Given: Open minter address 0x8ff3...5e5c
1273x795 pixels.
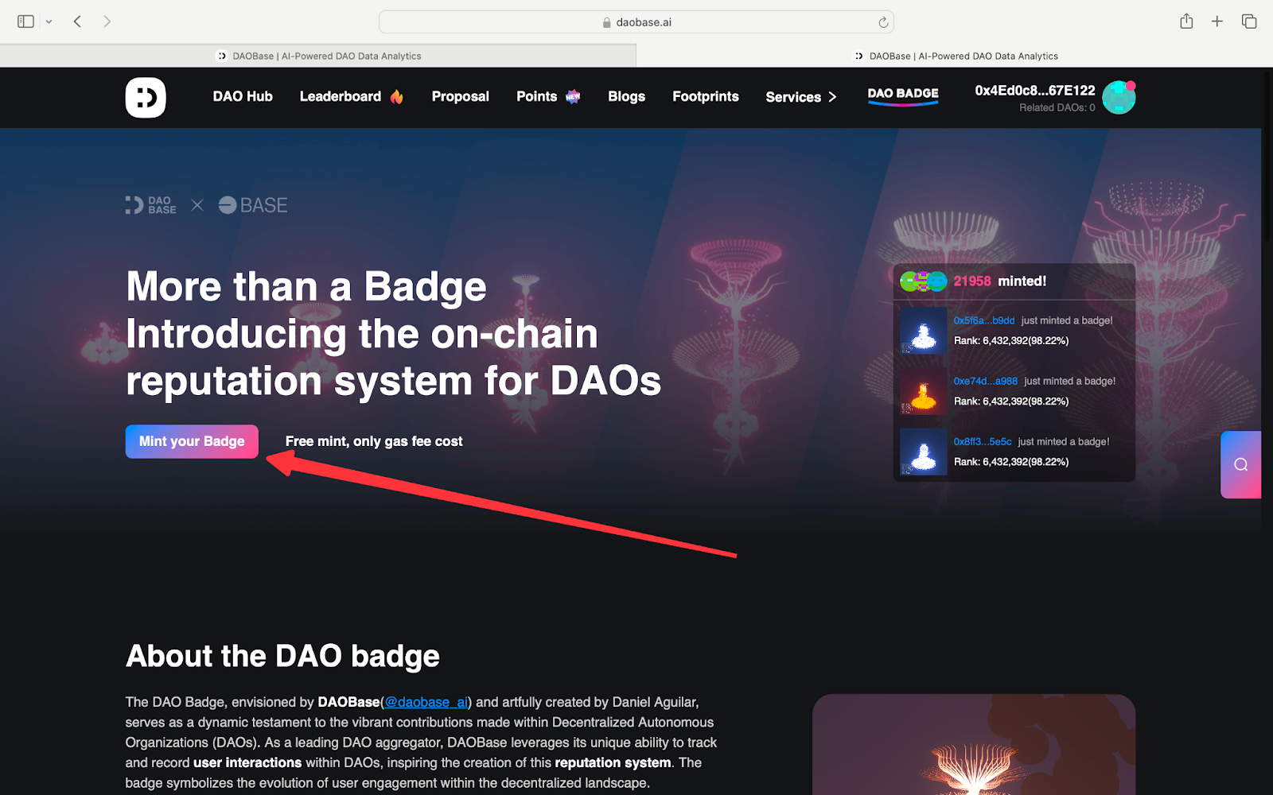Looking at the screenshot, I should coord(983,441).
